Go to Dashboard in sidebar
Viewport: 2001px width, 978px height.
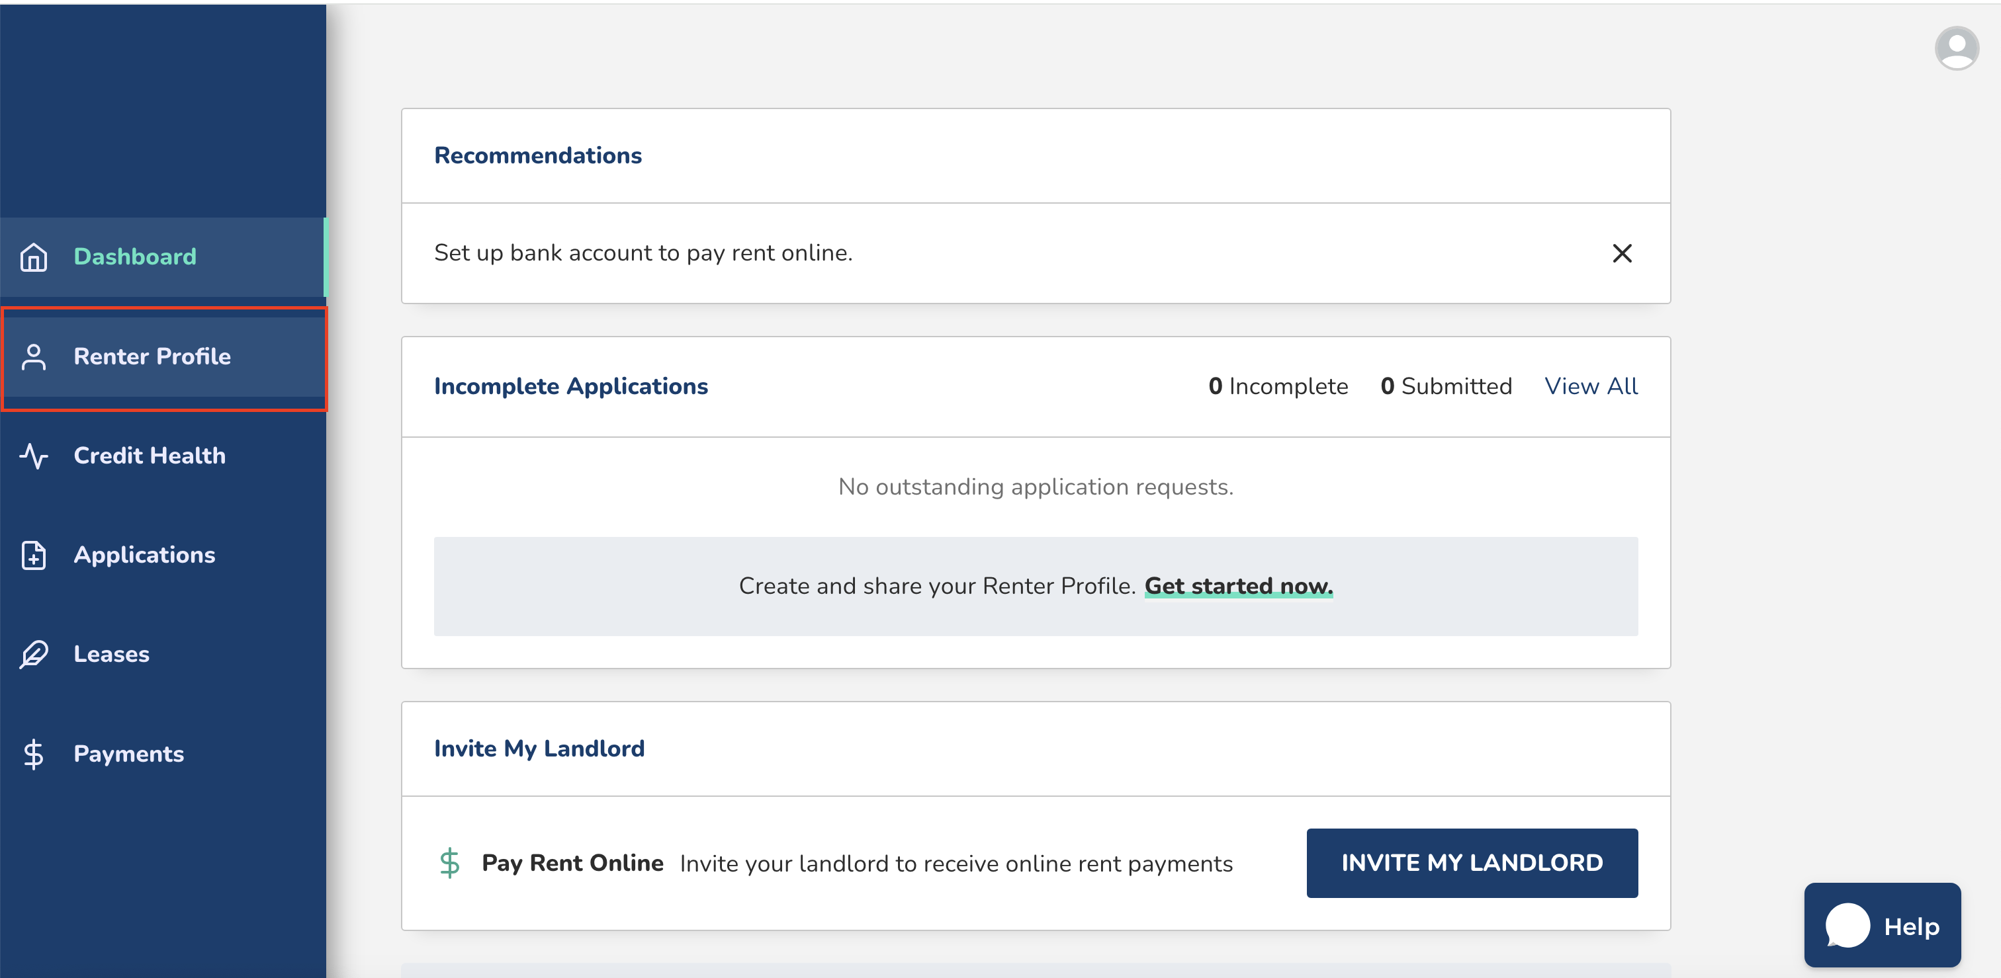pyautogui.click(x=163, y=257)
